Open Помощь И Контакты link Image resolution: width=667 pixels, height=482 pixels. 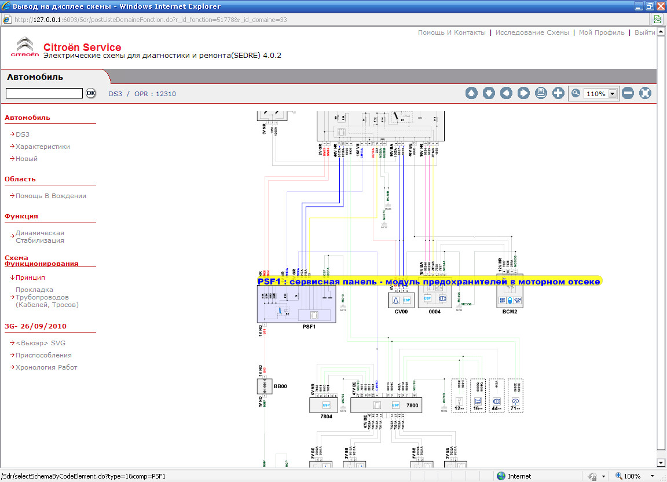click(452, 32)
